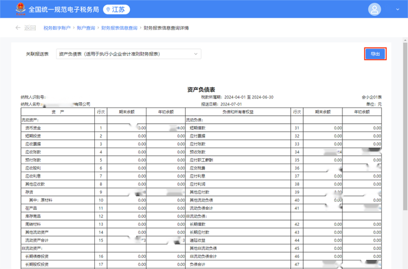The image size is (408, 269).
Task: Open 账户查询 breadcrumb link
Action: [86, 28]
